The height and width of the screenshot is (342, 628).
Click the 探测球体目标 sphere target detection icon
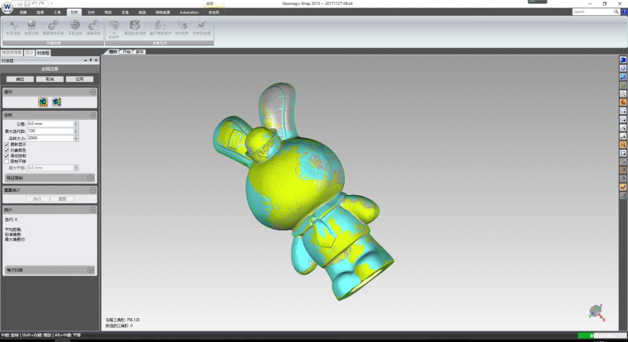click(53, 28)
